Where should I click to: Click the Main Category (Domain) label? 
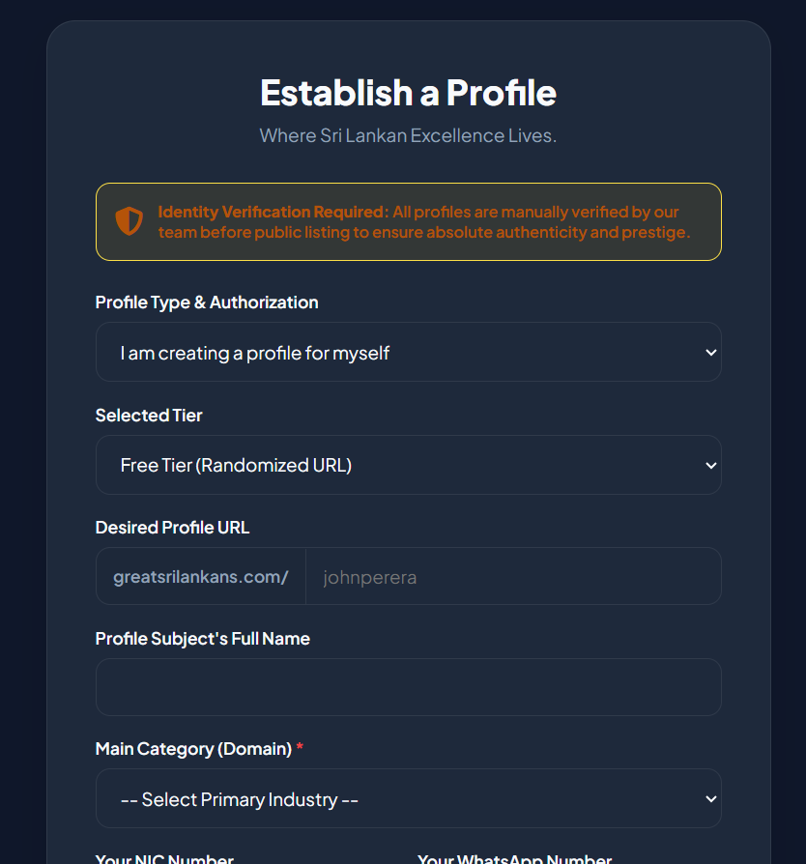point(193,749)
